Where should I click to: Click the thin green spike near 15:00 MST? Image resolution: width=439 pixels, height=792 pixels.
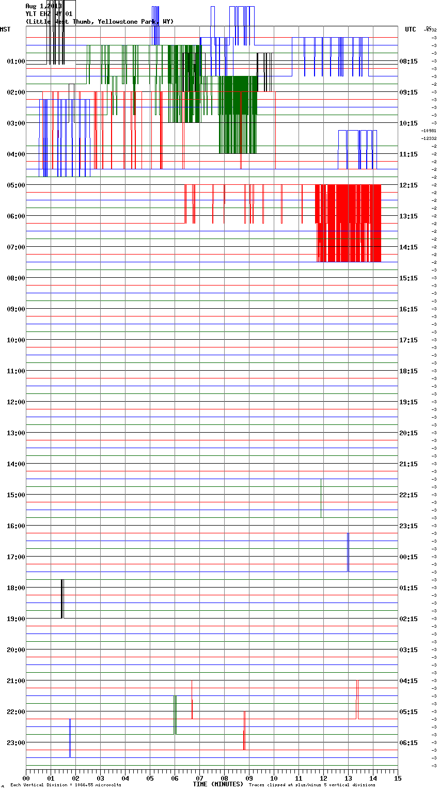(x=321, y=498)
